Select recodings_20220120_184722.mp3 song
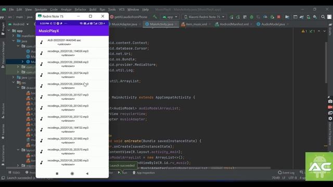Screen dimensions: 333x187 tap(72, 129)
